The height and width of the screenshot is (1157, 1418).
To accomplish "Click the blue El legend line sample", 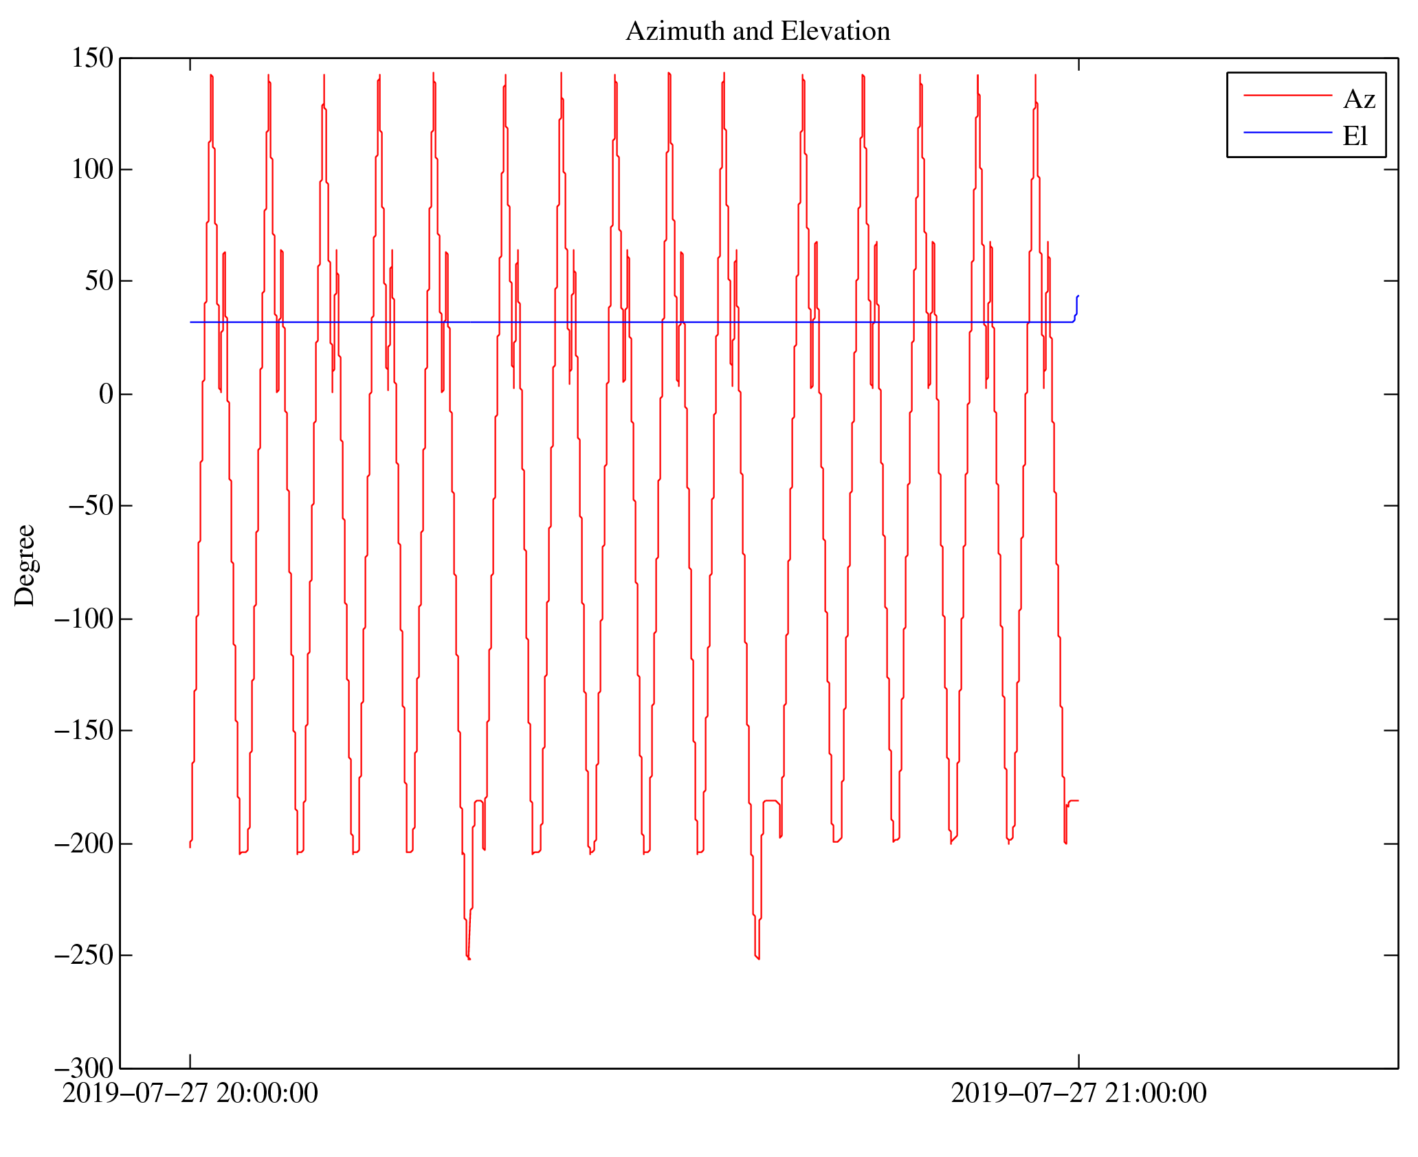I will (1287, 132).
